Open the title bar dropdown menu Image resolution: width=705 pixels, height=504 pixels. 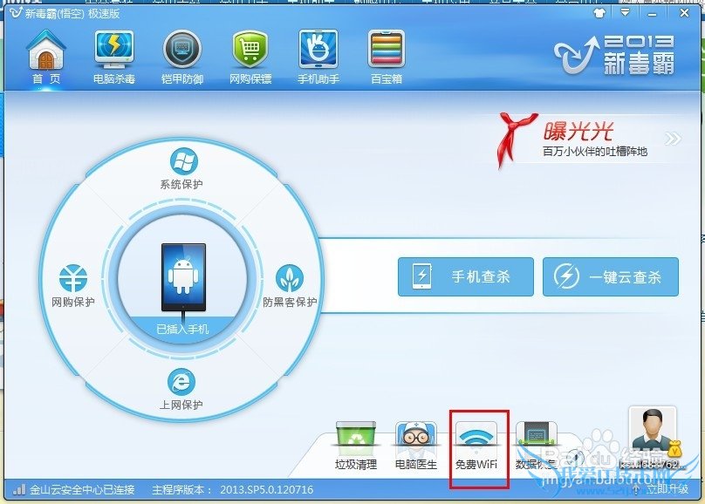pyautogui.click(x=625, y=12)
